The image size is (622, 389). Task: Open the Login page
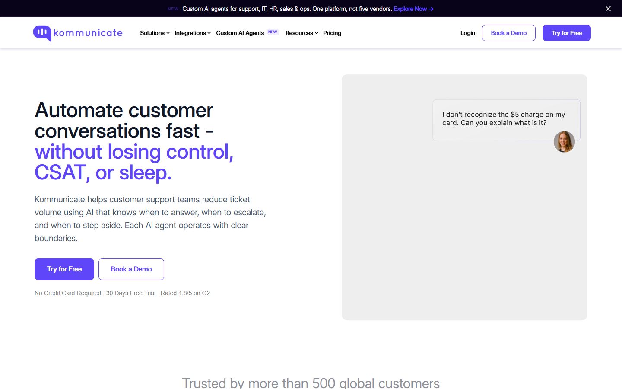[x=467, y=33]
